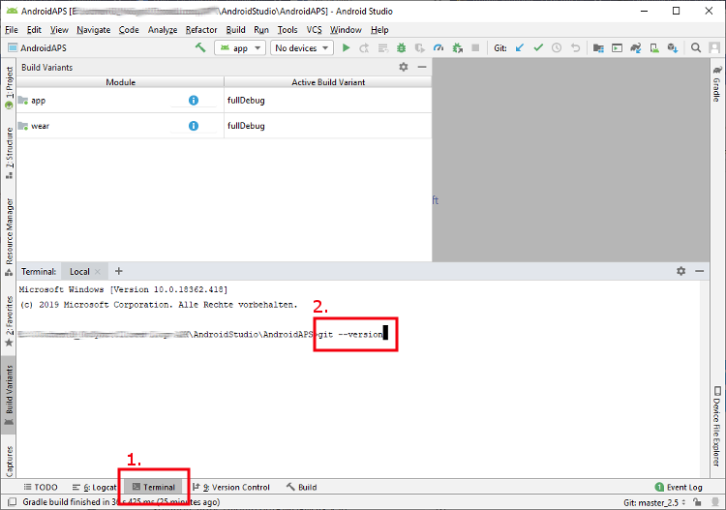
Task: Open fullDebug variant dropdown for app
Action: click(x=328, y=101)
